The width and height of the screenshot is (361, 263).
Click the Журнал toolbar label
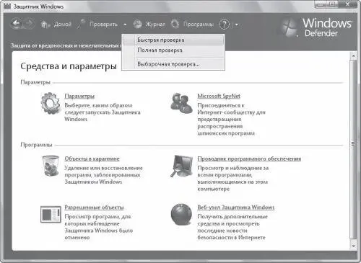(155, 24)
